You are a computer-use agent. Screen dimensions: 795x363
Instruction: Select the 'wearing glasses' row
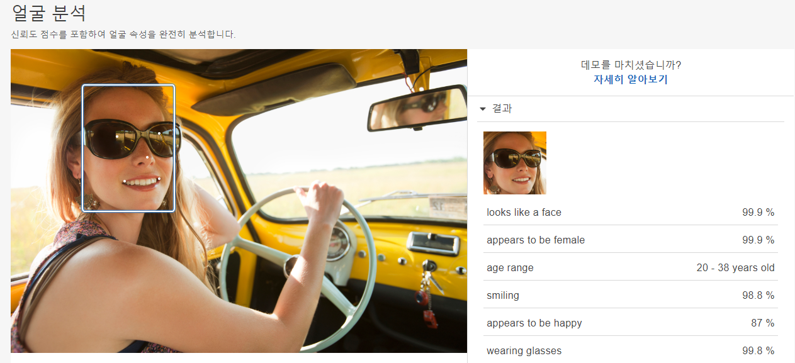[x=631, y=350]
